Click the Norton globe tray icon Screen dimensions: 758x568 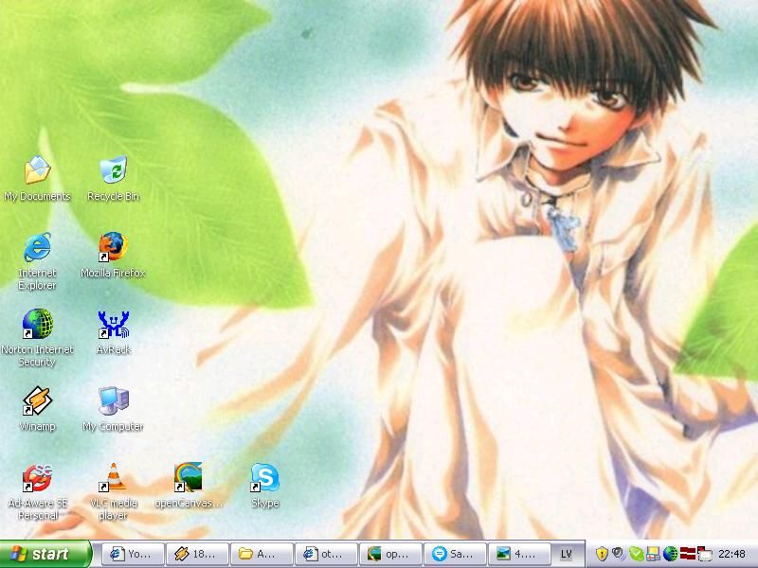[x=670, y=554]
